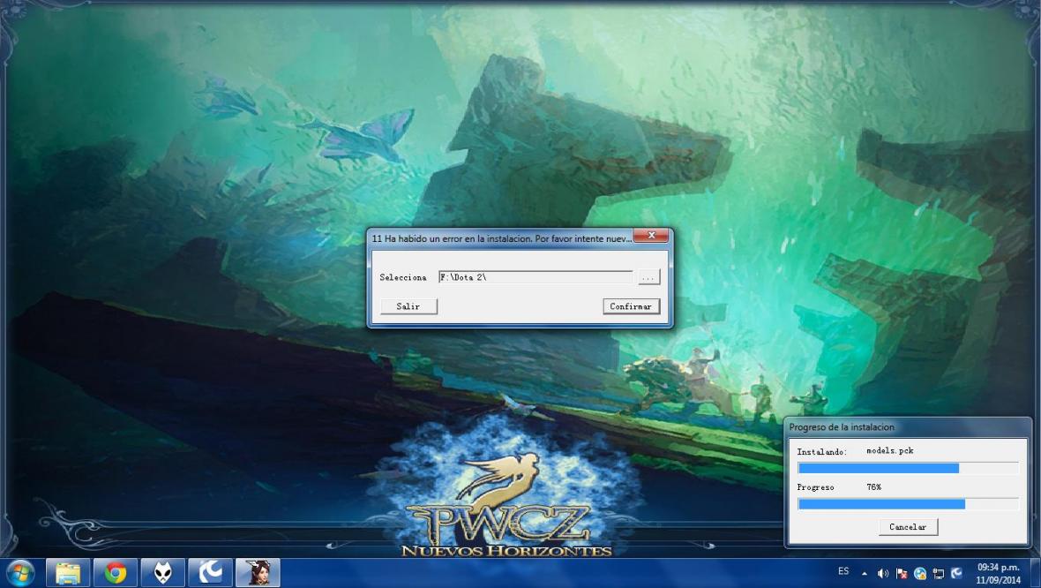Show hidden system tray icons
1041x588 pixels.
865,573
